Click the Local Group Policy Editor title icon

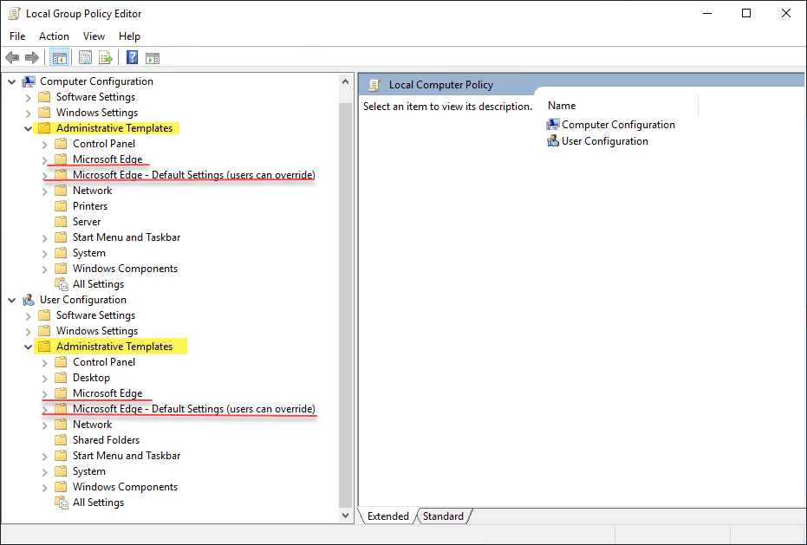[x=14, y=14]
